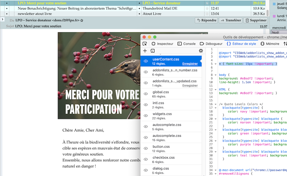Switch to the Console tab
The width and height of the screenshot is (287, 176).
[x=186, y=44]
